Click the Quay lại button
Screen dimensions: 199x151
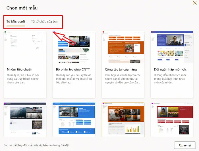click(185, 145)
